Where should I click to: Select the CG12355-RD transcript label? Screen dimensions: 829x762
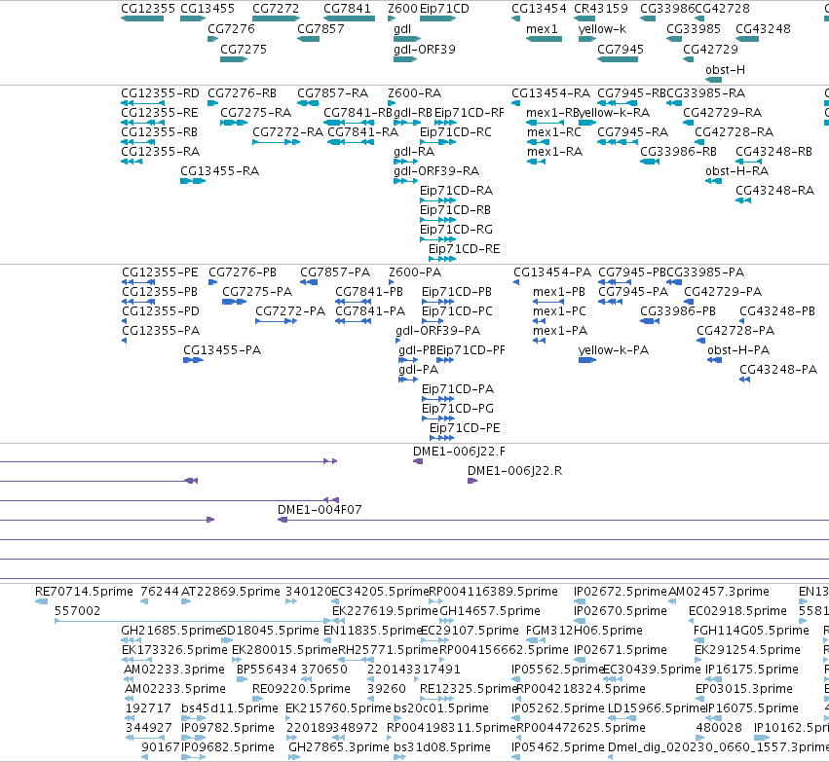[160, 93]
